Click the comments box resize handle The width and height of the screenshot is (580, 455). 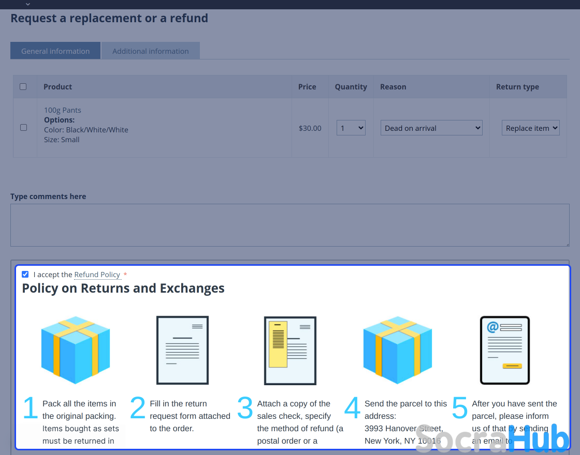click(567, 244)
